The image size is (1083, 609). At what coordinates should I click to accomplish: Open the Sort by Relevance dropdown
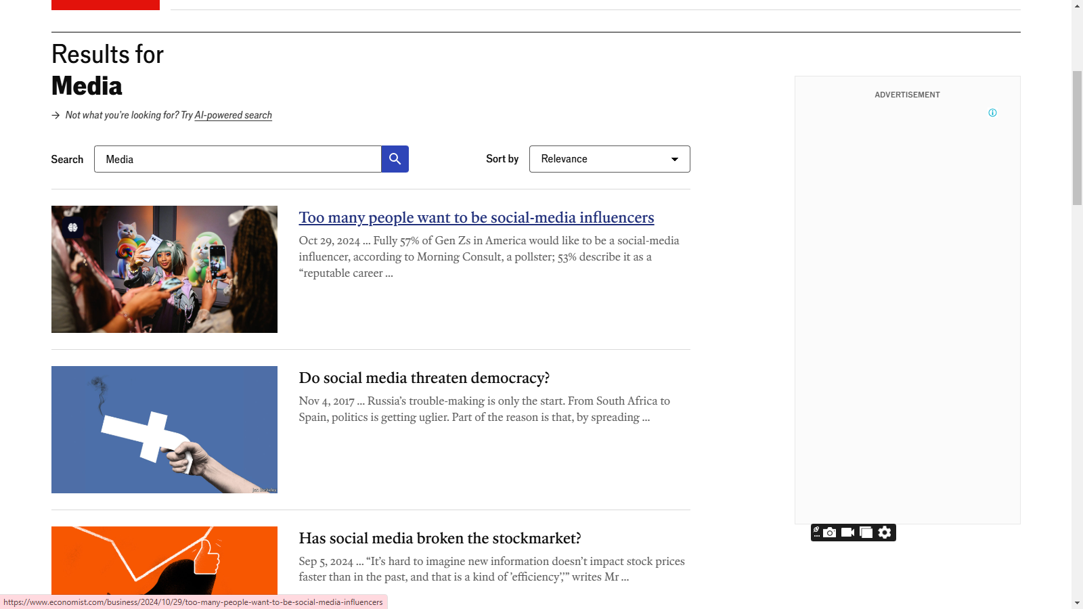[x=609, y=159]
